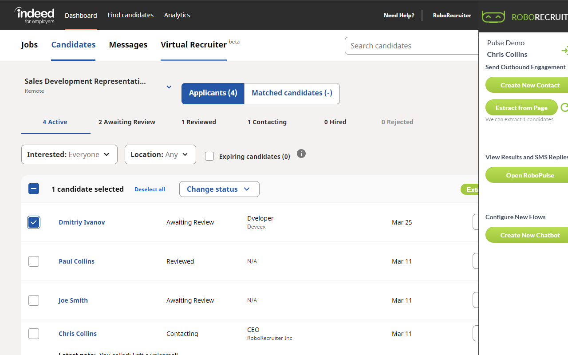The width and height of the screenshot is (568, 355).
Task: Click the Create New Contact button
Action: [527, 85]
